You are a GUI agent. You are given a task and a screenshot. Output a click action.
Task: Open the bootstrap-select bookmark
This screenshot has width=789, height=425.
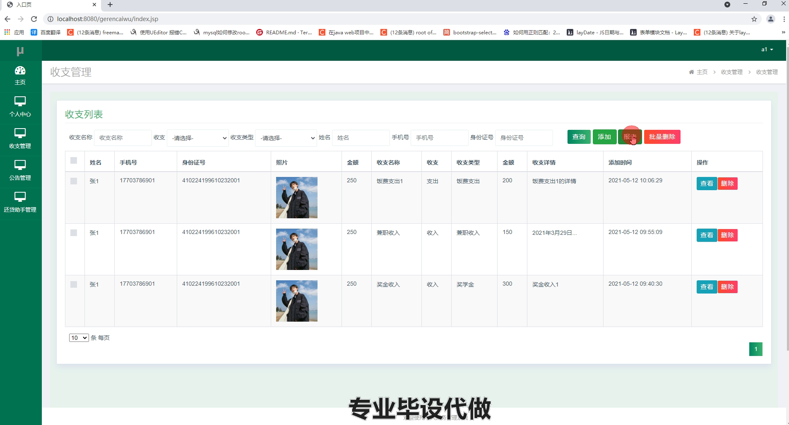click(470, 32)
